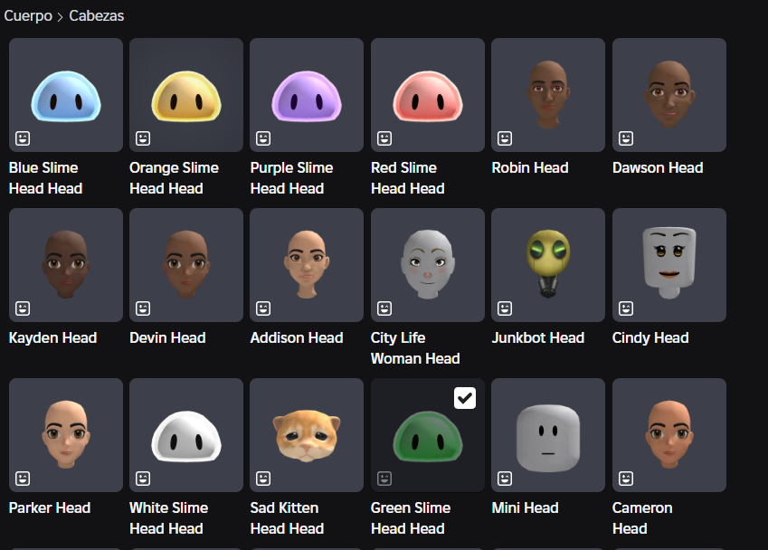768x550 pixels.
Task: Choose the Purple Slime Head thumbnail
Action: [307, 95]
